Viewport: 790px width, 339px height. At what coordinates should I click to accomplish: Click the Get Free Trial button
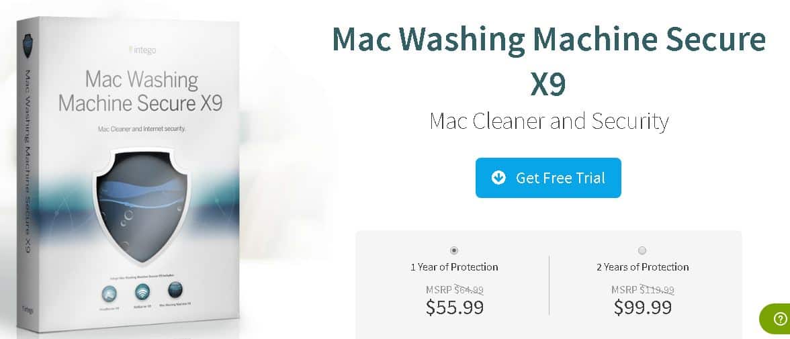pos(548,178)
